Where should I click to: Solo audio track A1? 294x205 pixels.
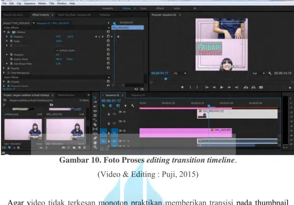(128, 141)
